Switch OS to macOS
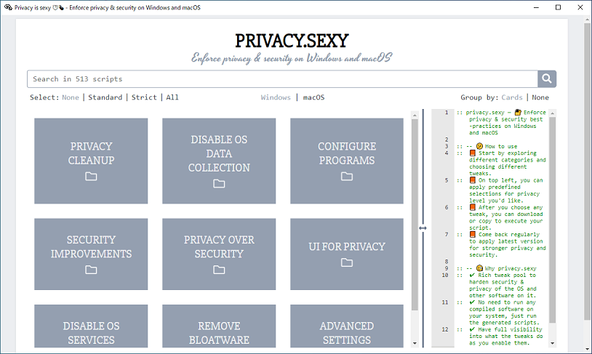592x354 pixels. coord(313,97)
